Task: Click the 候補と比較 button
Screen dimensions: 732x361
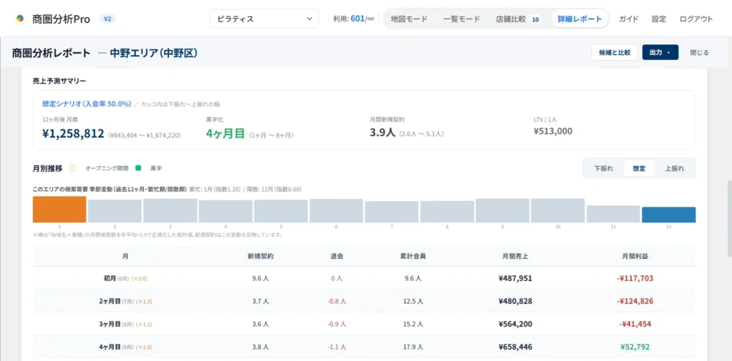Action: 614,52
